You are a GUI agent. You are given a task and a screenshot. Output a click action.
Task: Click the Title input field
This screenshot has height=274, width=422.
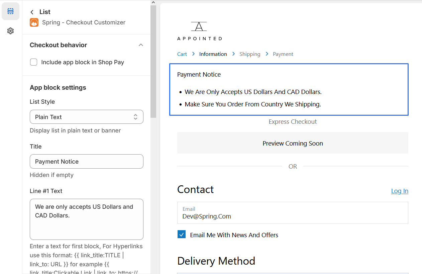tap(87, 162)
